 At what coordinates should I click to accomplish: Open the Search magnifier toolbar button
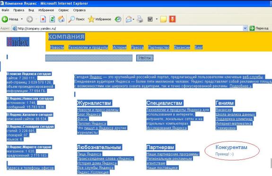click(x=76, y=19)
